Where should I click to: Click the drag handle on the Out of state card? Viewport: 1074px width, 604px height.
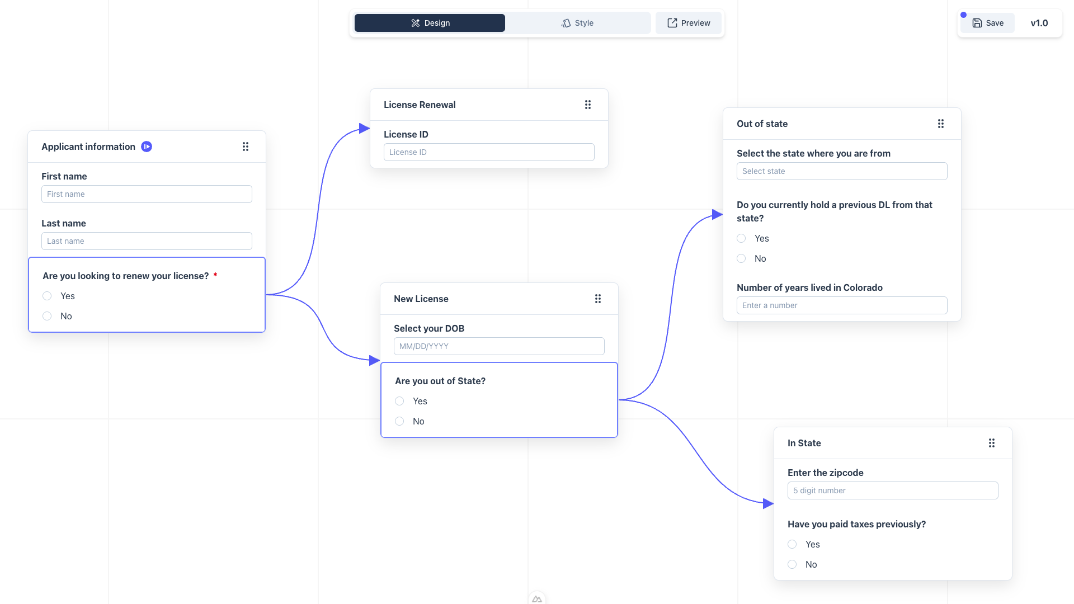pyautogui.click(x=940, y=124)
